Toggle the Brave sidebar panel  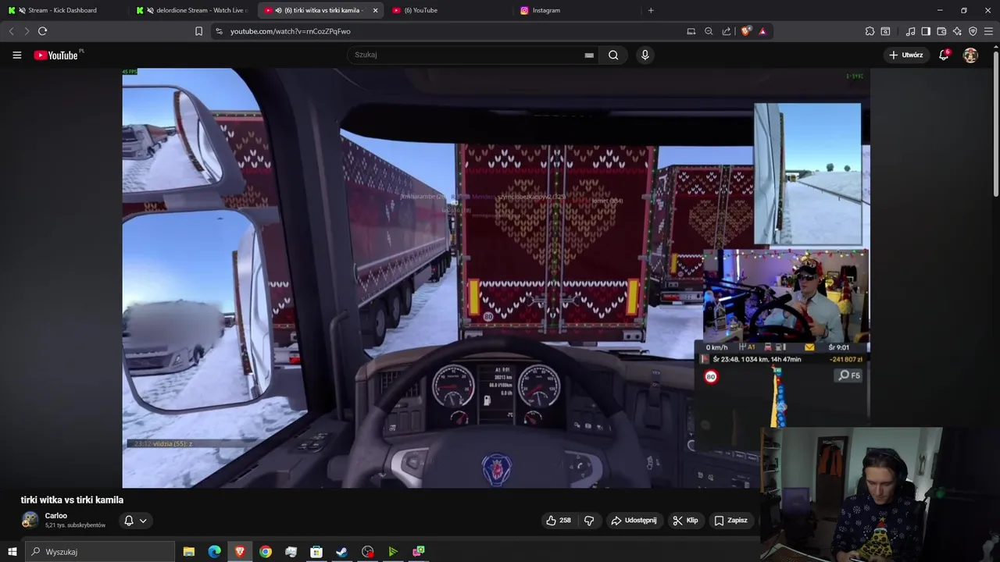pos(926,31)
